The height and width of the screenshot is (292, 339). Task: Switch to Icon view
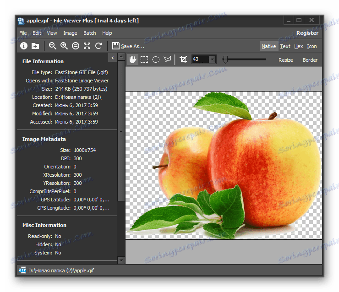pyautogui.click(x=312, y=46)
